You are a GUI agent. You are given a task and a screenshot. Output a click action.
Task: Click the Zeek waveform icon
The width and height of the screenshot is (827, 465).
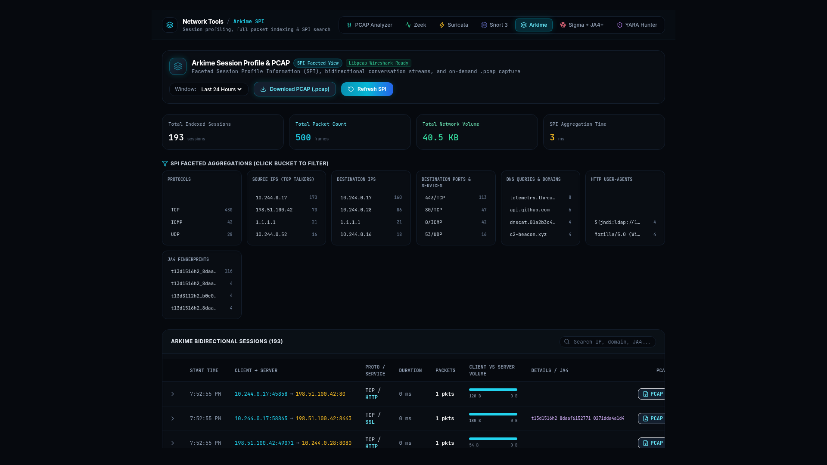click(x=408, y=25)
